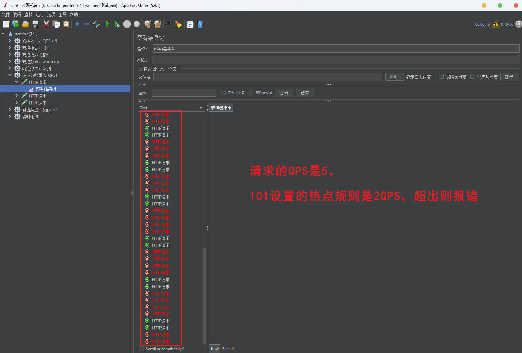Image resolution: width=522 pixels, height=353 pixels.
Task: Collapse 热点参数限流 QPS1 thread group
Action: (x=10, y=75)
